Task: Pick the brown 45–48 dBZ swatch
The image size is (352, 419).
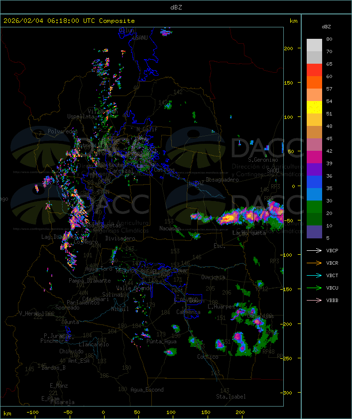Action: [314, 132]
